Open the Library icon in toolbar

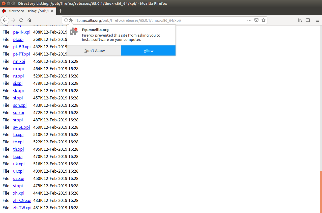(x=300, y=20)
